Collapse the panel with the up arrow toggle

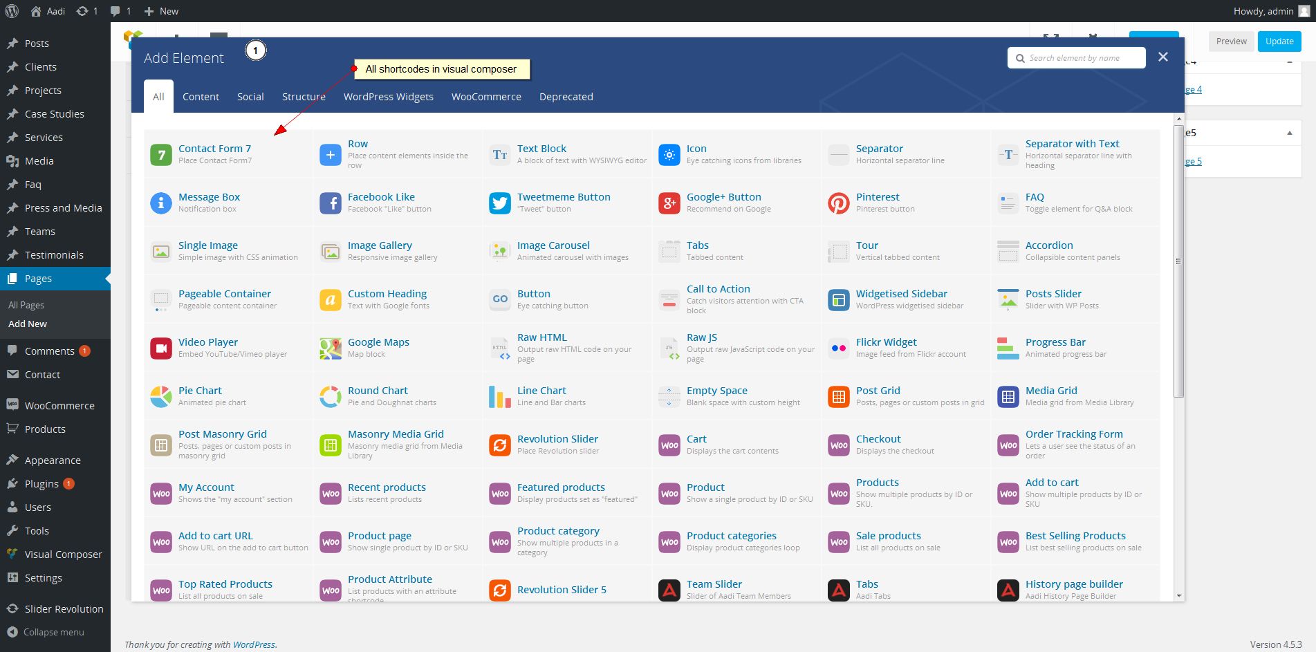pyautogui.click(x=1289, y=133)
